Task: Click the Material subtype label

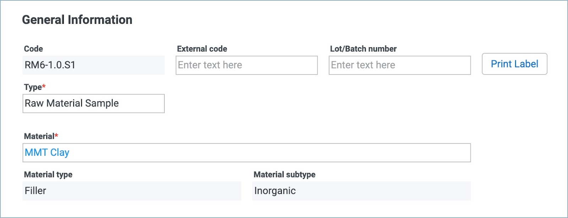Action: click(284, 175)
